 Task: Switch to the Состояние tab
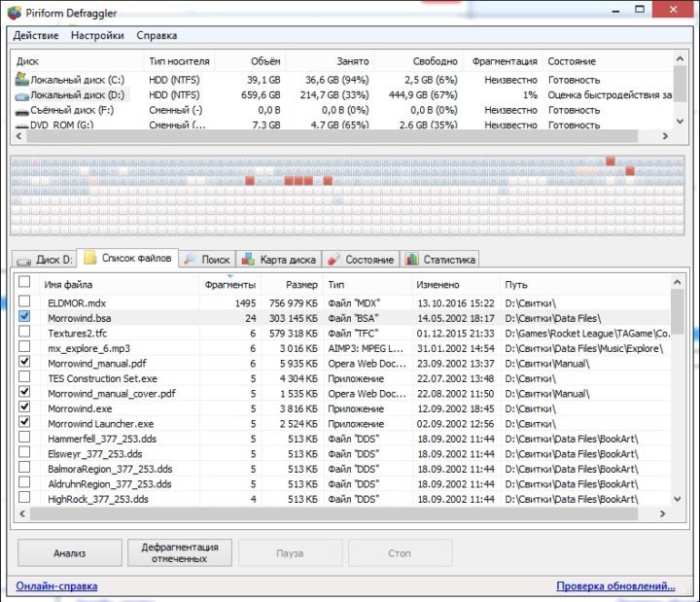click(x=360, y=260)
